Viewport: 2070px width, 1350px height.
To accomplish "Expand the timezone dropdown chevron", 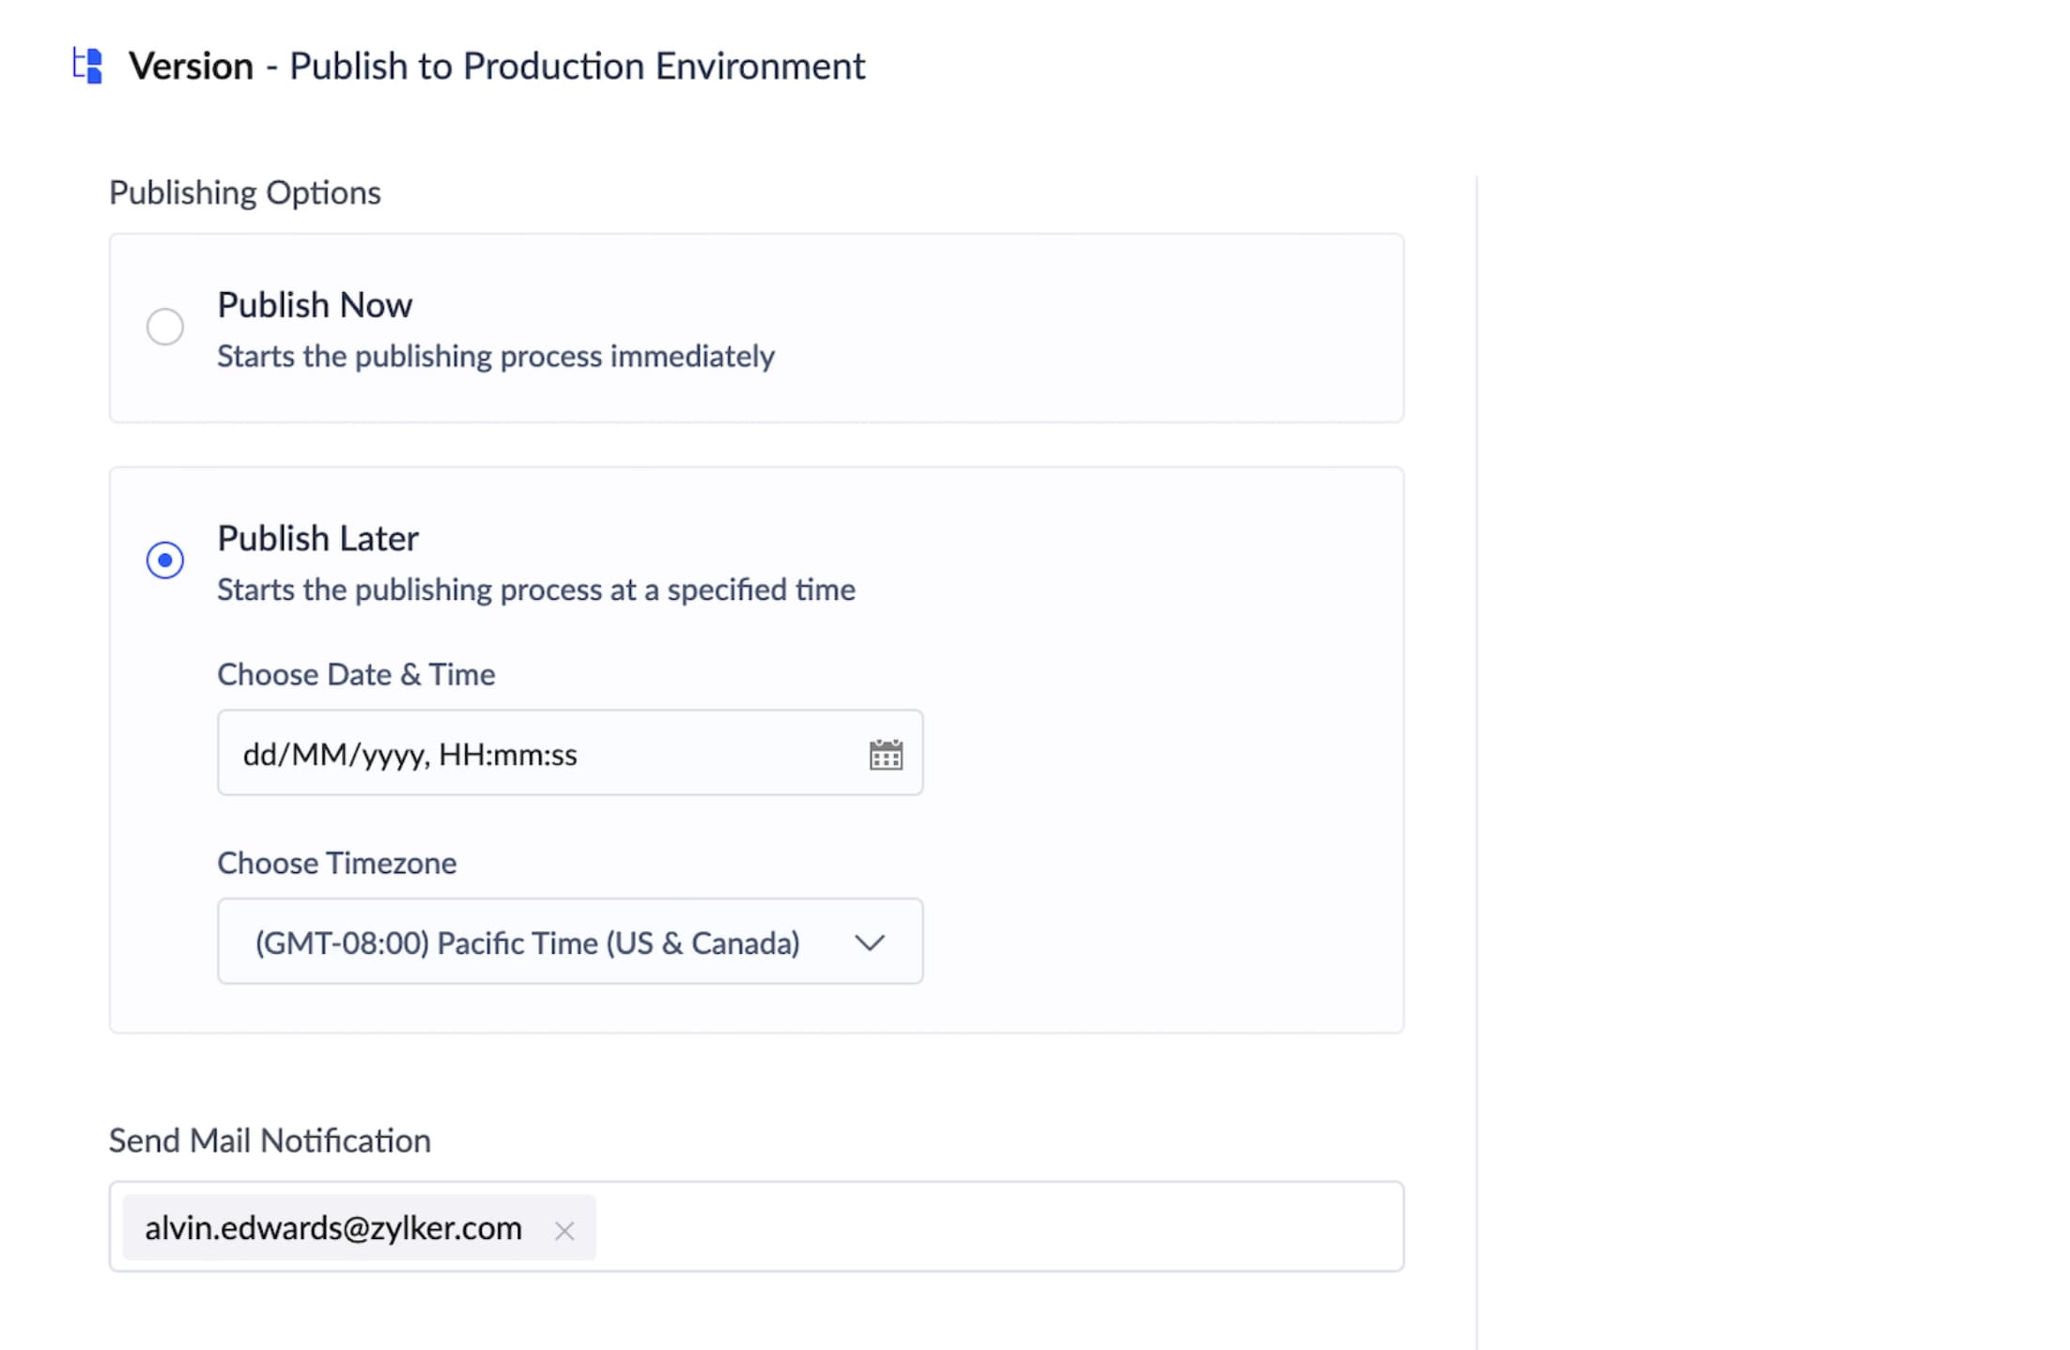I will tap(870, 943).
